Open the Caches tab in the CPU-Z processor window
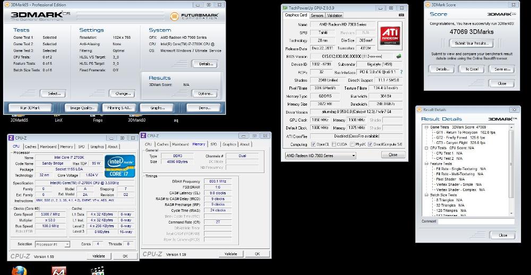This screenshot has height=275, width=531. click(31, 147)
